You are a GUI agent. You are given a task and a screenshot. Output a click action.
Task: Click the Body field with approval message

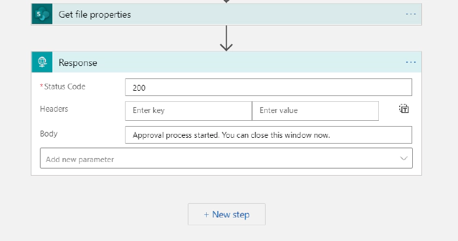tap(268, 135)
